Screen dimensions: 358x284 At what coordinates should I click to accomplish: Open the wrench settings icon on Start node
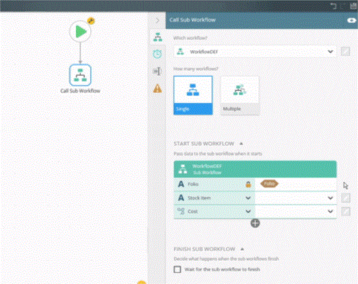(x=91, y=21)
